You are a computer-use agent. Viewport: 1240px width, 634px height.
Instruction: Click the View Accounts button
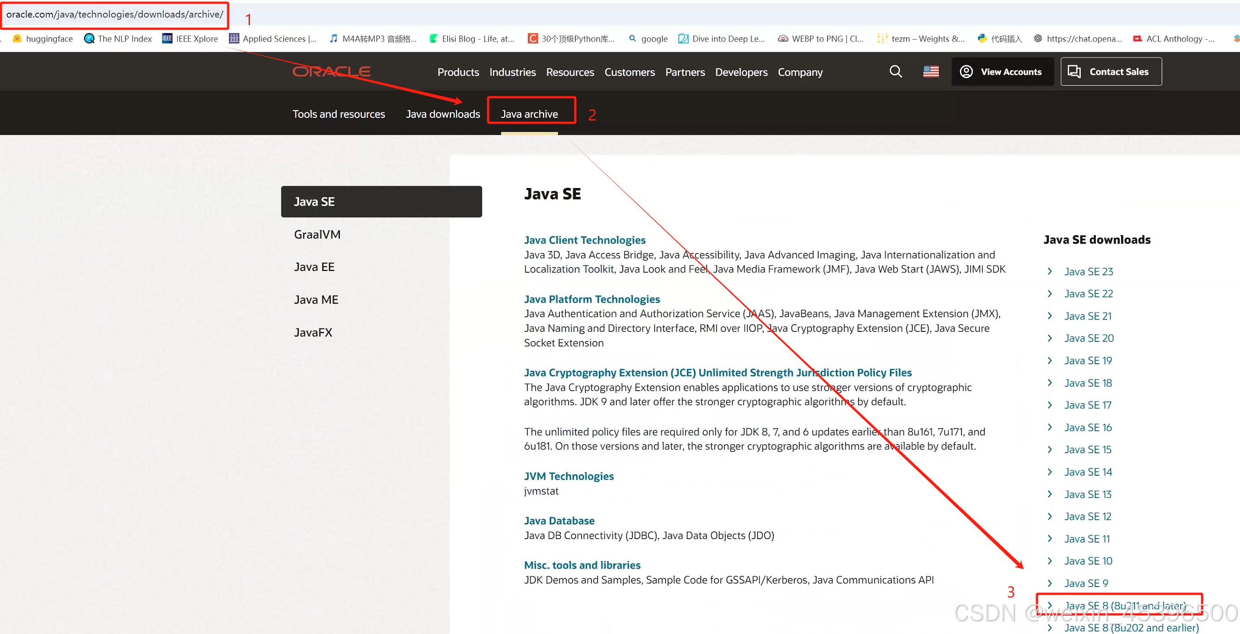pyautogui.click(x=1002, y=72)
